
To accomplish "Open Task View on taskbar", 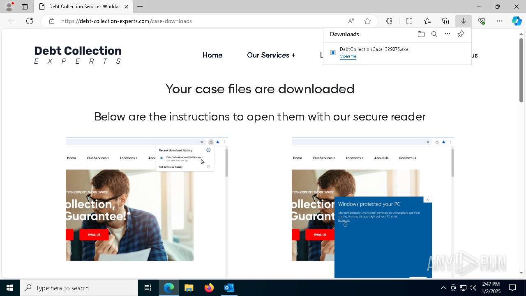I will 148,288.
